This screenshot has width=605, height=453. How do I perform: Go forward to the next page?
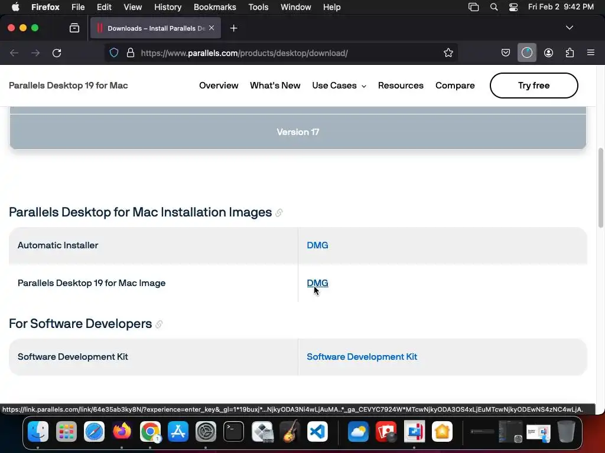tap(35, 52)
